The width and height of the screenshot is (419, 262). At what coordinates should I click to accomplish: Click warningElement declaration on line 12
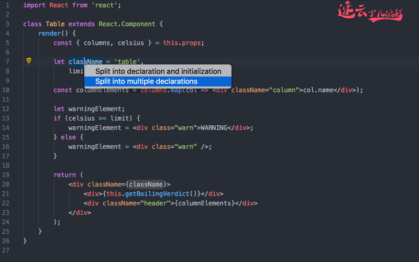[x=95, y=109]
